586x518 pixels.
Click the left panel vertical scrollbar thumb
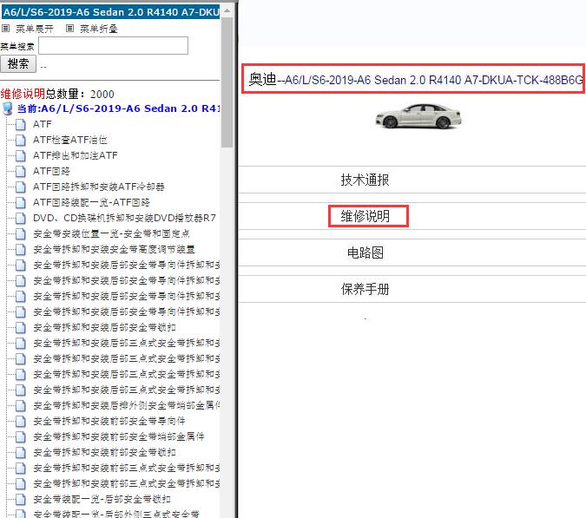coord(227,82)
